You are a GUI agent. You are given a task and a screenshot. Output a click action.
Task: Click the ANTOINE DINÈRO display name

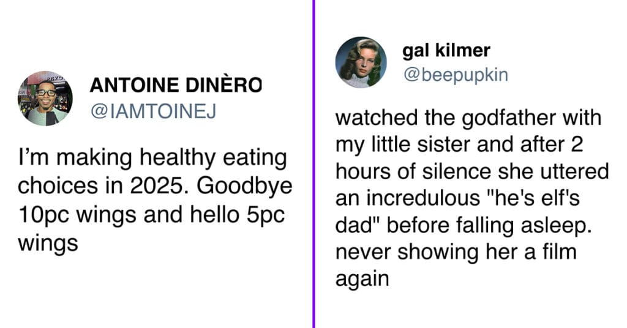176,85
